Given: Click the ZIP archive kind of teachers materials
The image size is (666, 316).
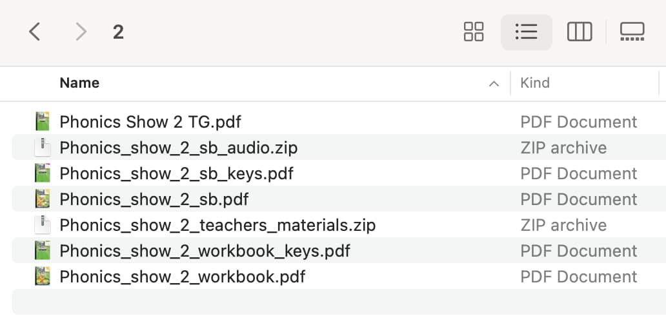Looking at the screenshot, I should [x=563, y=225].
